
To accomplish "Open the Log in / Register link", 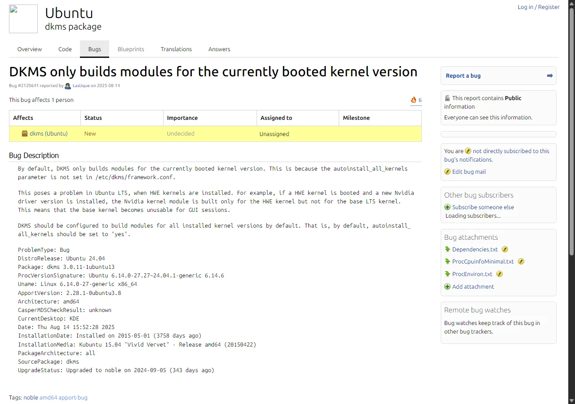I will [539, 7].
